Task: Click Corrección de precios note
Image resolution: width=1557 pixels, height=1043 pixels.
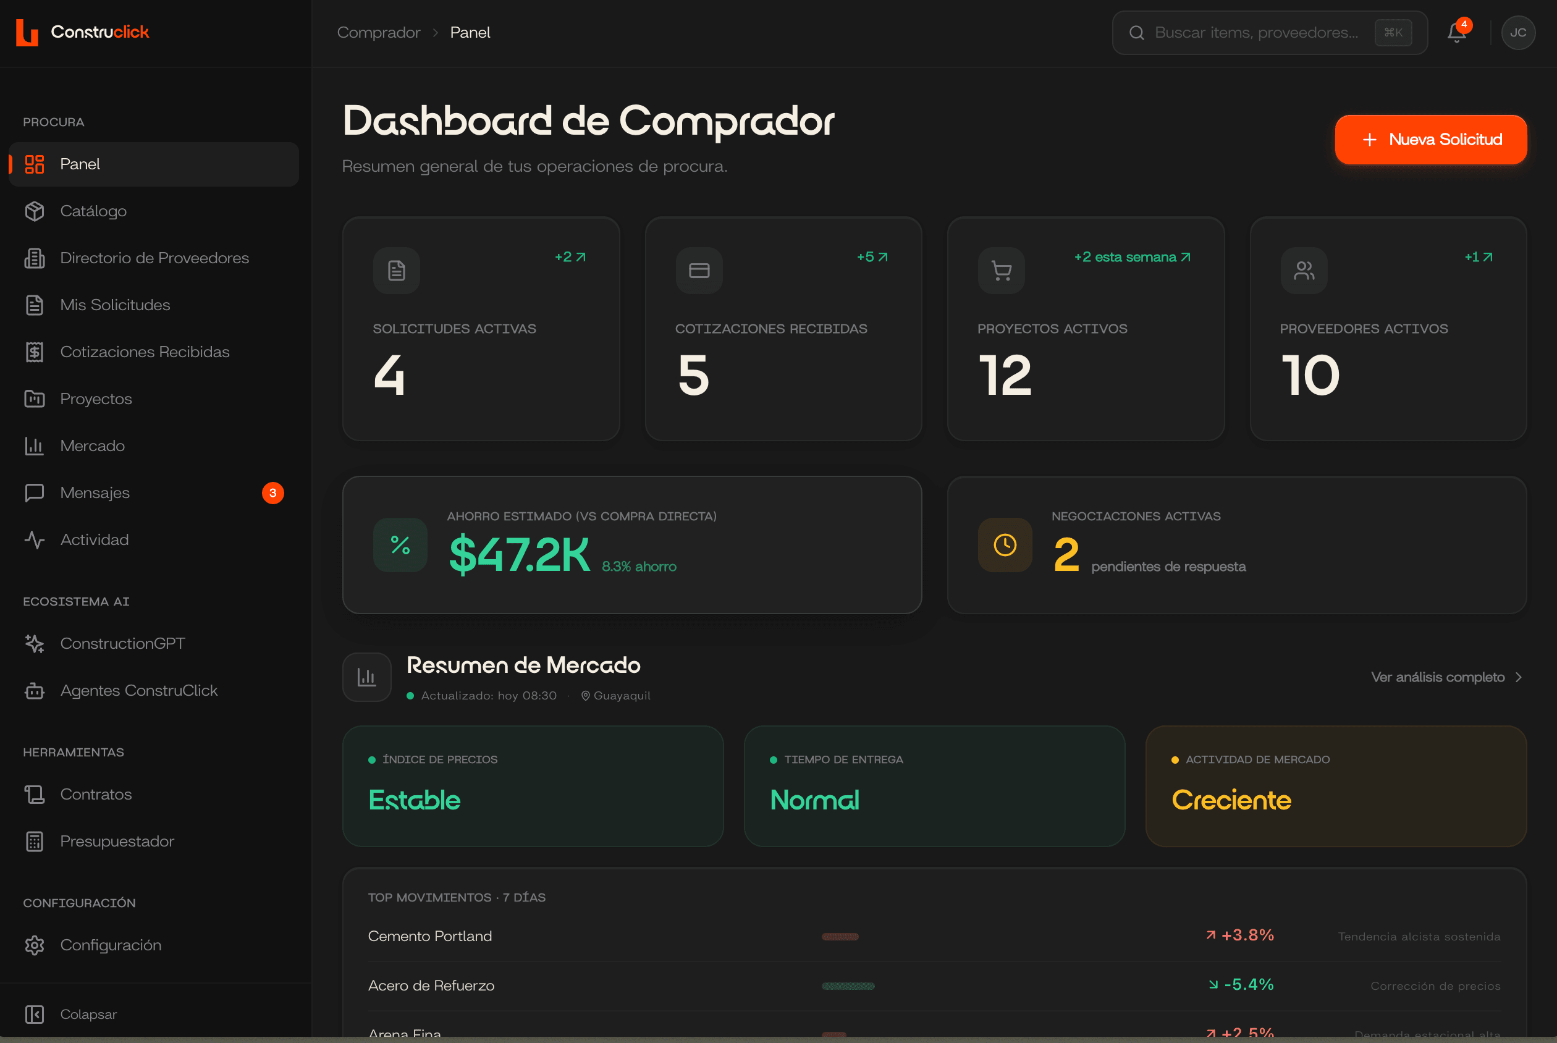Action: tap(1435, 986)
